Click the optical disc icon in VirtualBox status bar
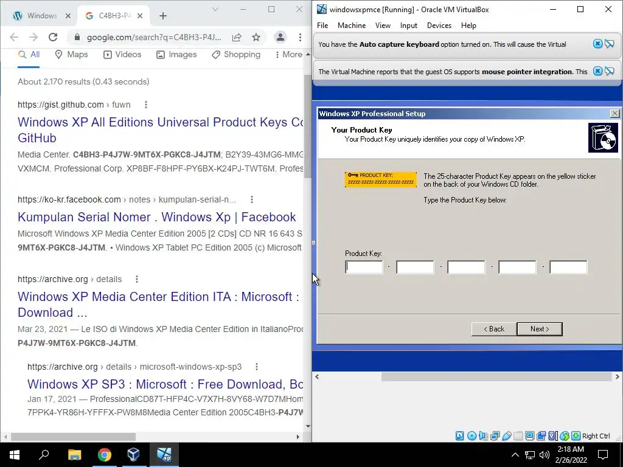623x467 pixels. coord(472,436)
